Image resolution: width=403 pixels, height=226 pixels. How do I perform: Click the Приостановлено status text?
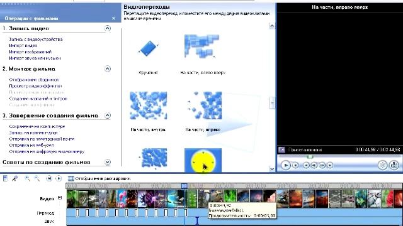point(305,149)
